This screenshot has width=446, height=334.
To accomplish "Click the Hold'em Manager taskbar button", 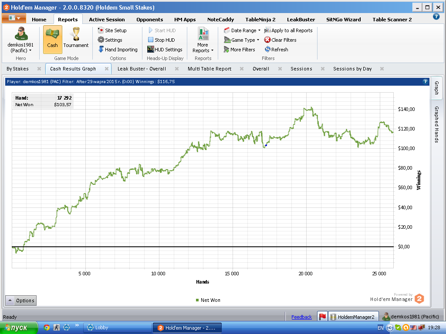I will point(187,328).
